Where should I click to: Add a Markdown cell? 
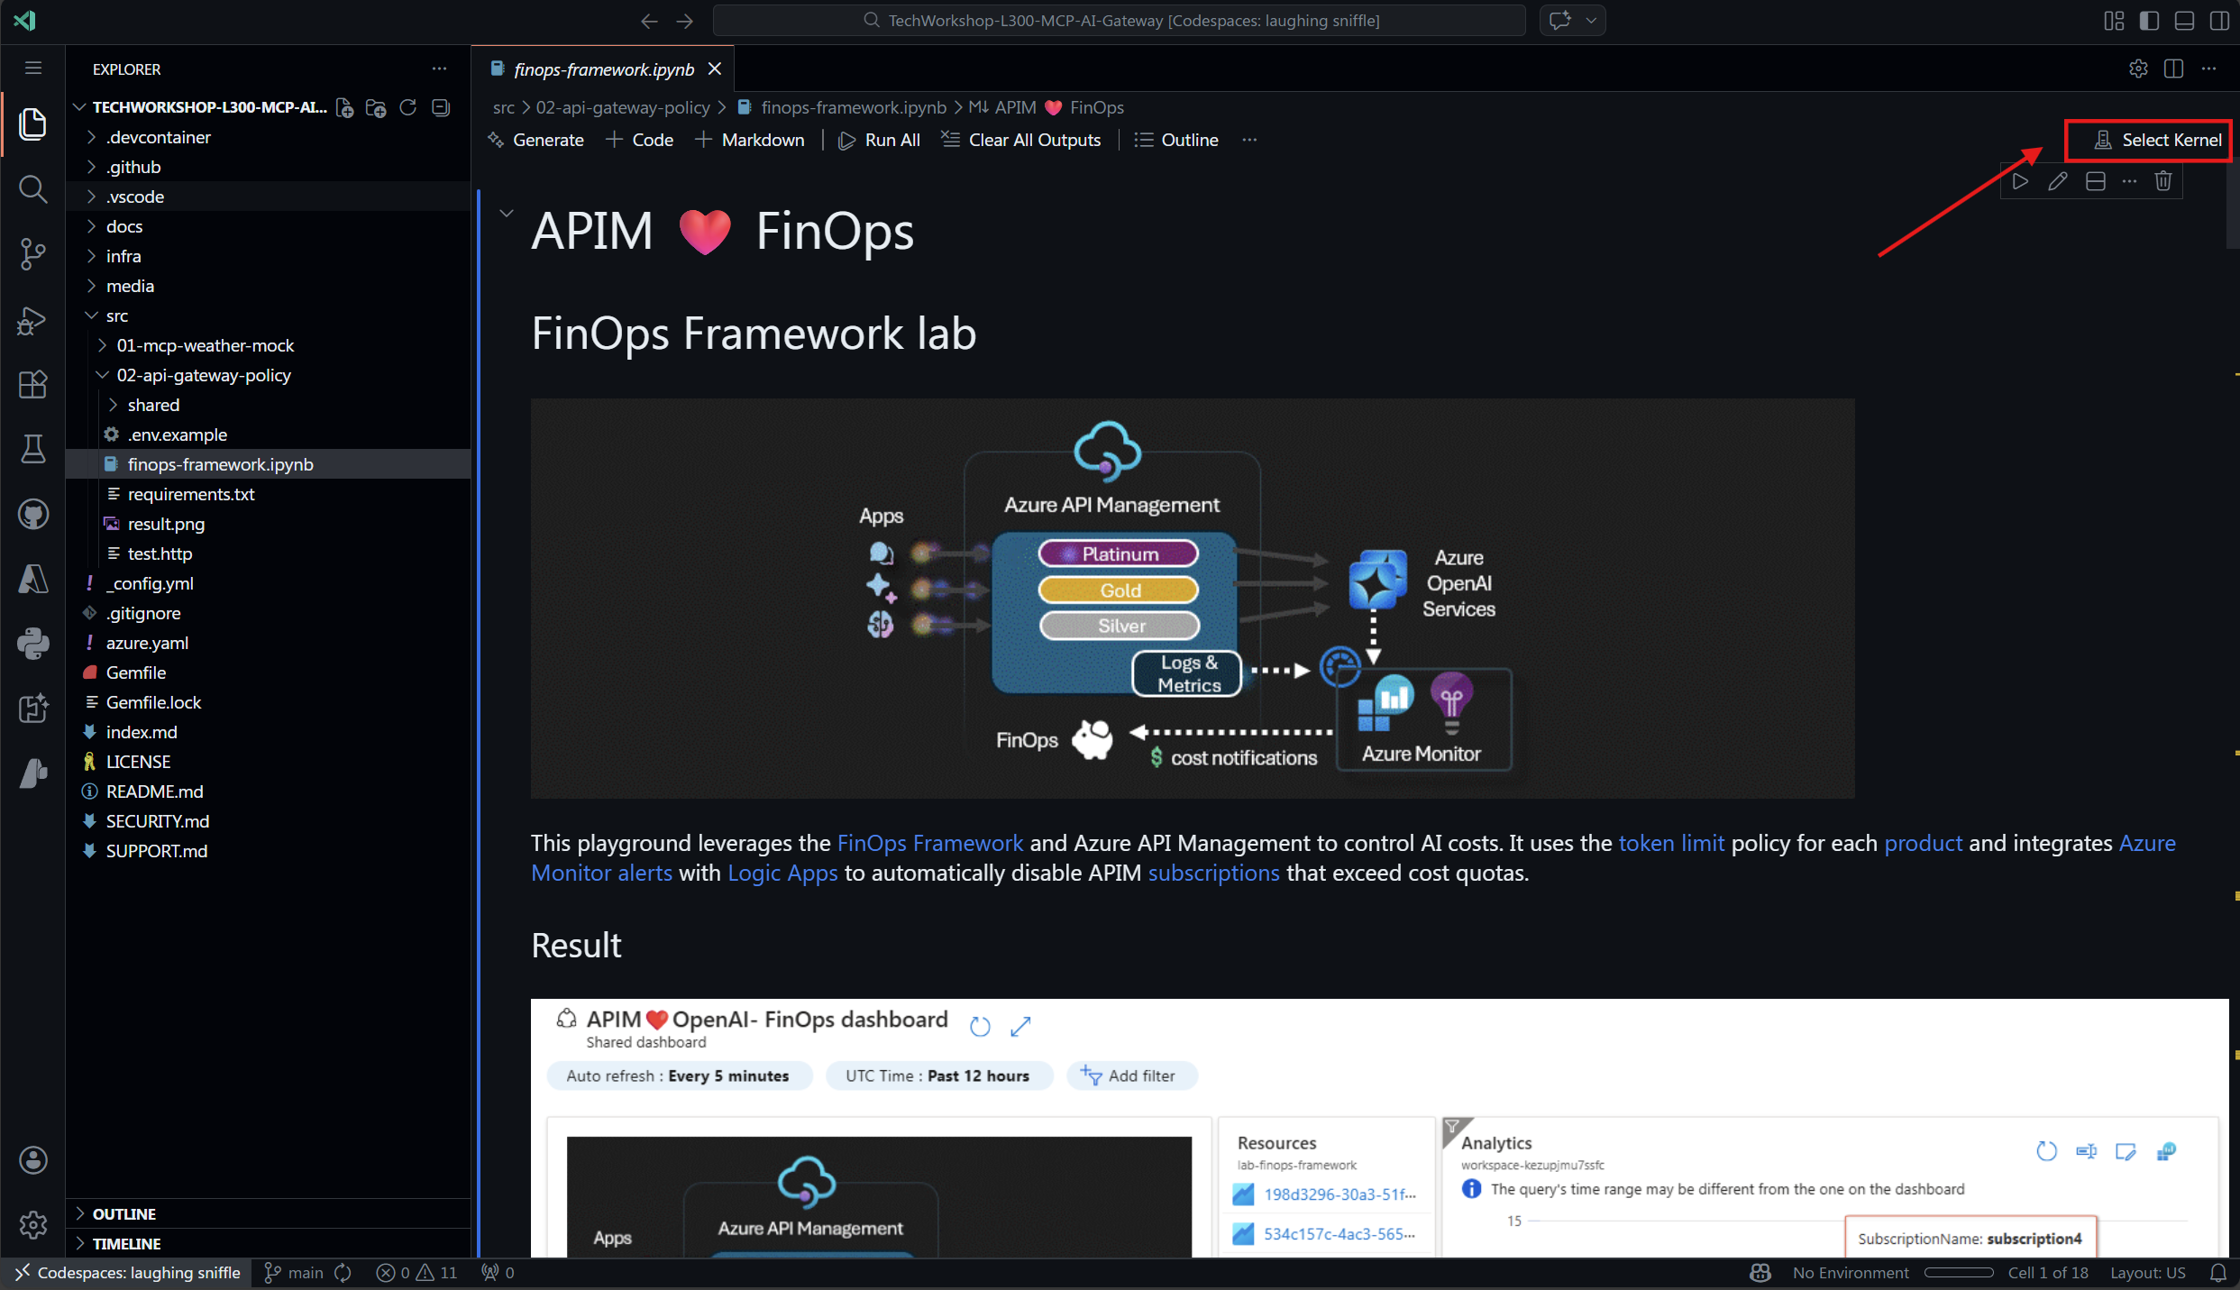coord(750,140)
